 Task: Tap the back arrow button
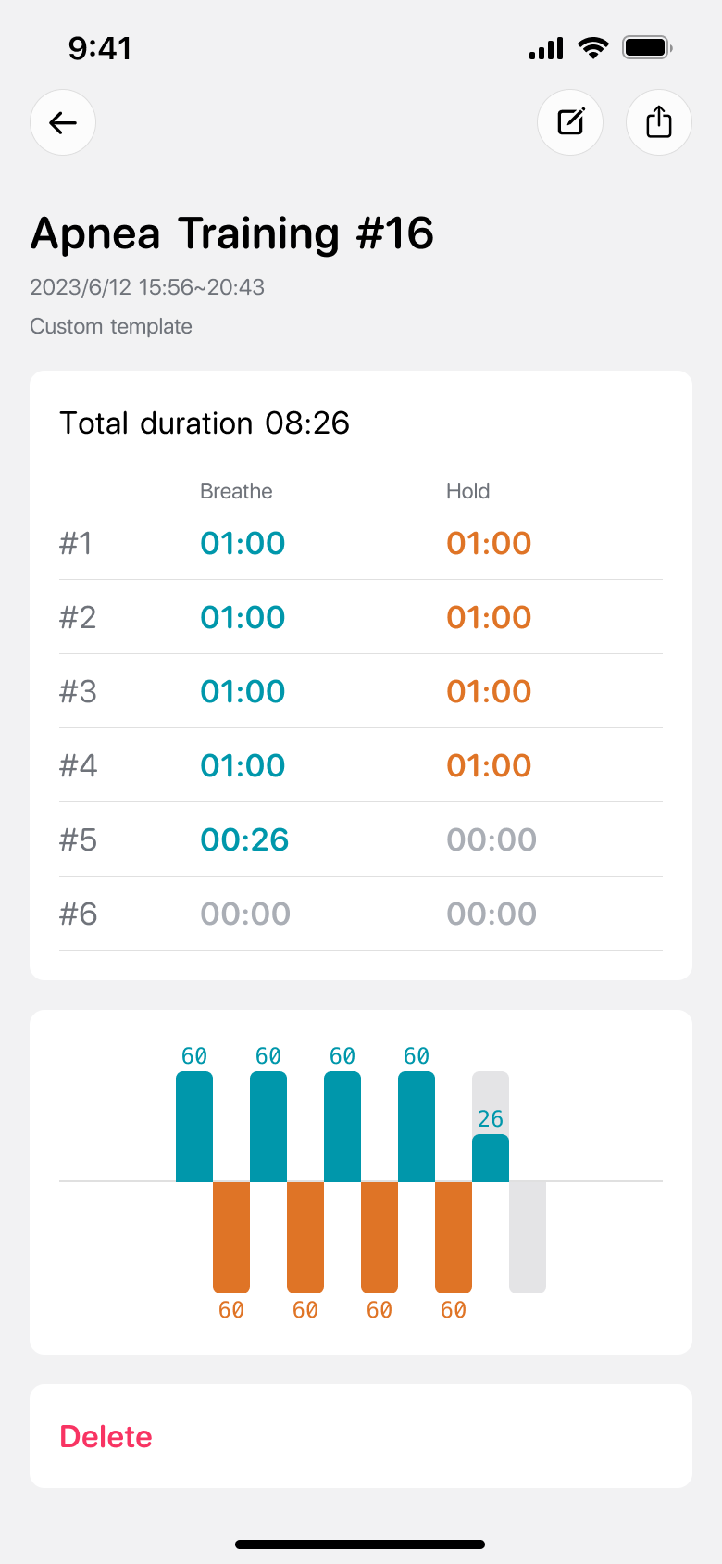coord(63,122)
